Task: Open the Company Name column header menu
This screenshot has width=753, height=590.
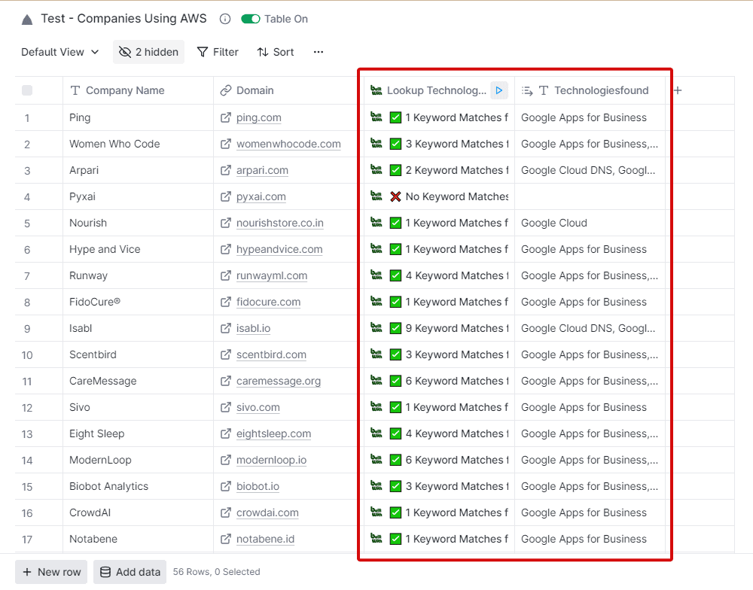Action: click(x=125, y=90)
